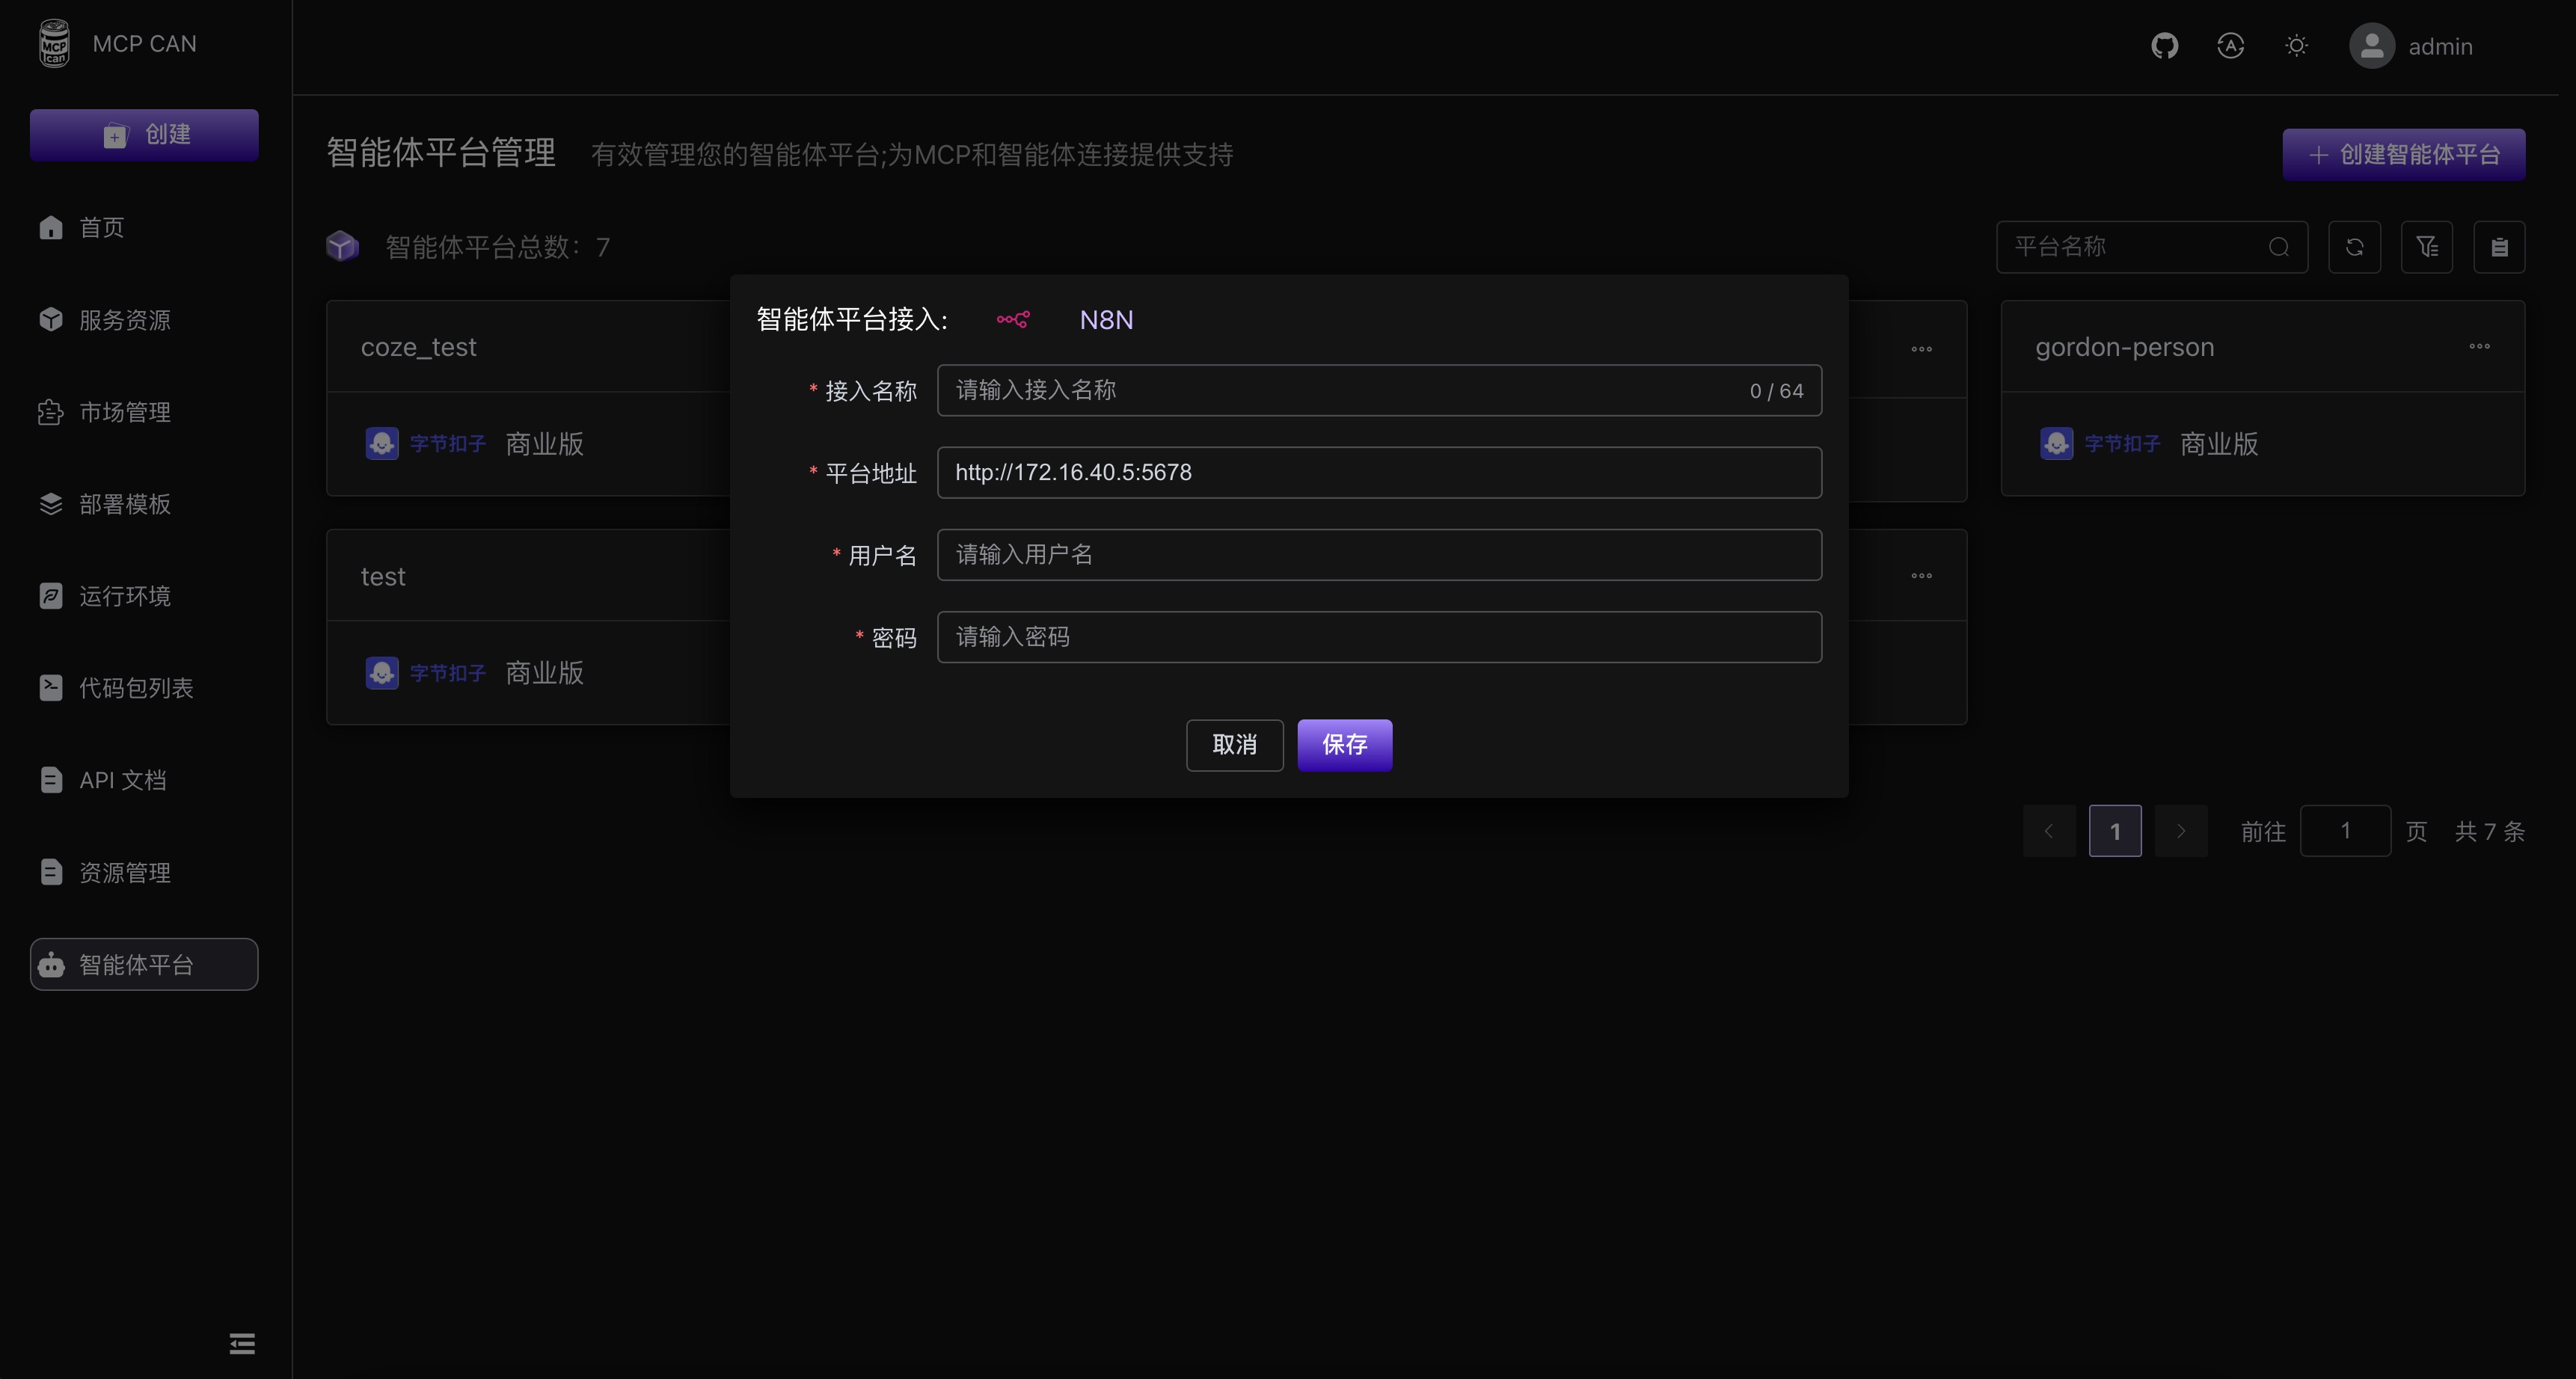This screenshot has width=2576, height=1379.
Task: Collapse the sidebar with bottom menu icon
Action: pos(242,1343)
